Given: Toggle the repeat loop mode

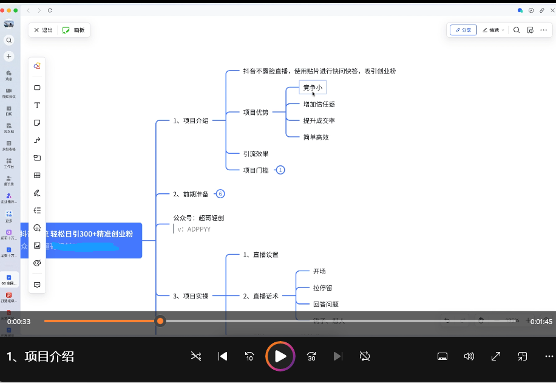Looking at the screenshot, I should pyautogui.click(x=365, y=356).
